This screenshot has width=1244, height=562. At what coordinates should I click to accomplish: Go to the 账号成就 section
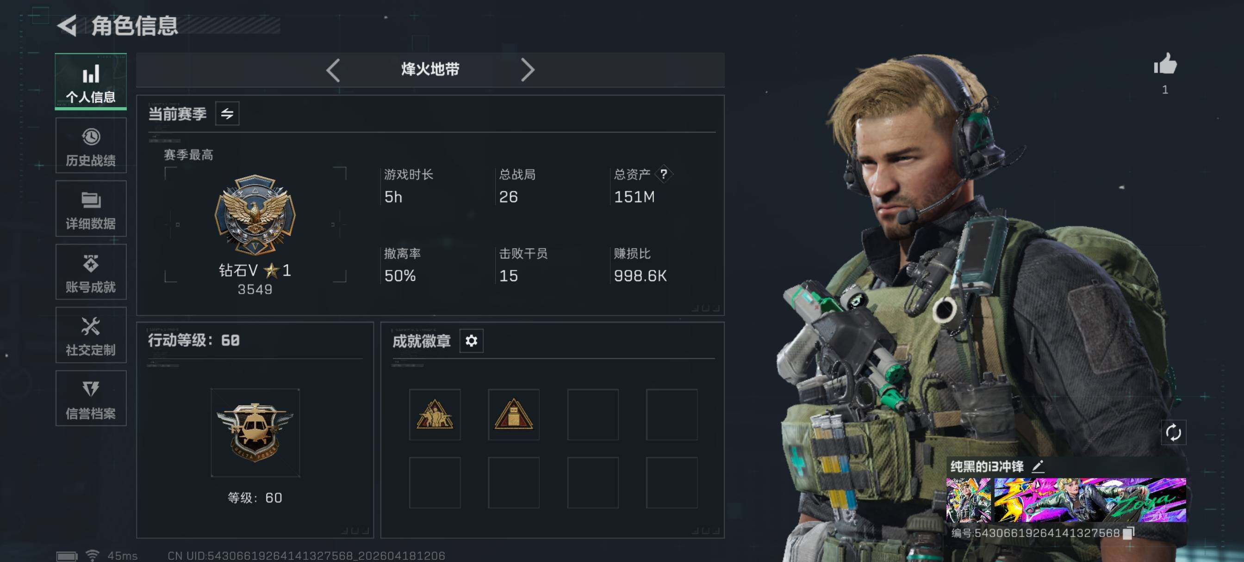[x=91, y=272]
